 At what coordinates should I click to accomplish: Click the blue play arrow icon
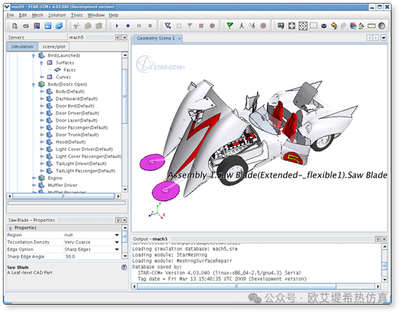click(x=117, y=26)
